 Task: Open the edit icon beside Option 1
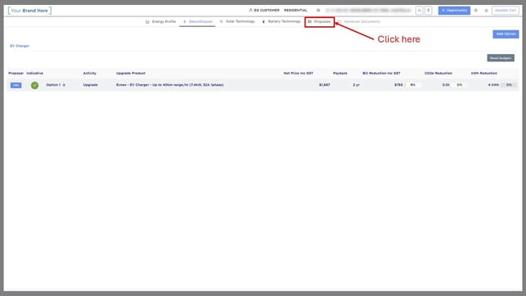click(x=64, y=85)
